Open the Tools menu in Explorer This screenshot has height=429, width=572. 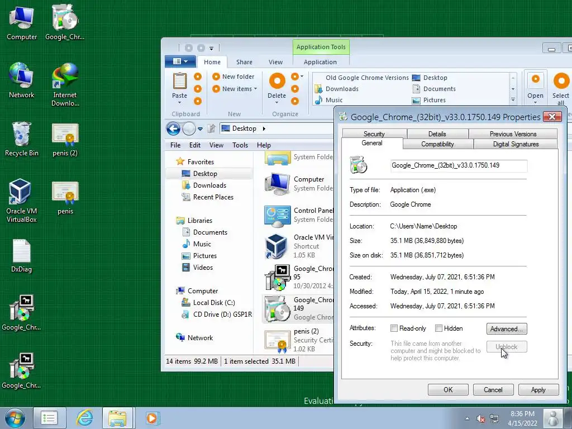pos(240,145)
